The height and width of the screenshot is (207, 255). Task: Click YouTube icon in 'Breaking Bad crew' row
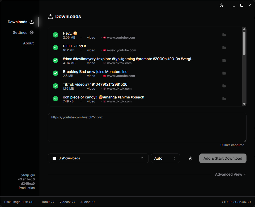point(105,76)
